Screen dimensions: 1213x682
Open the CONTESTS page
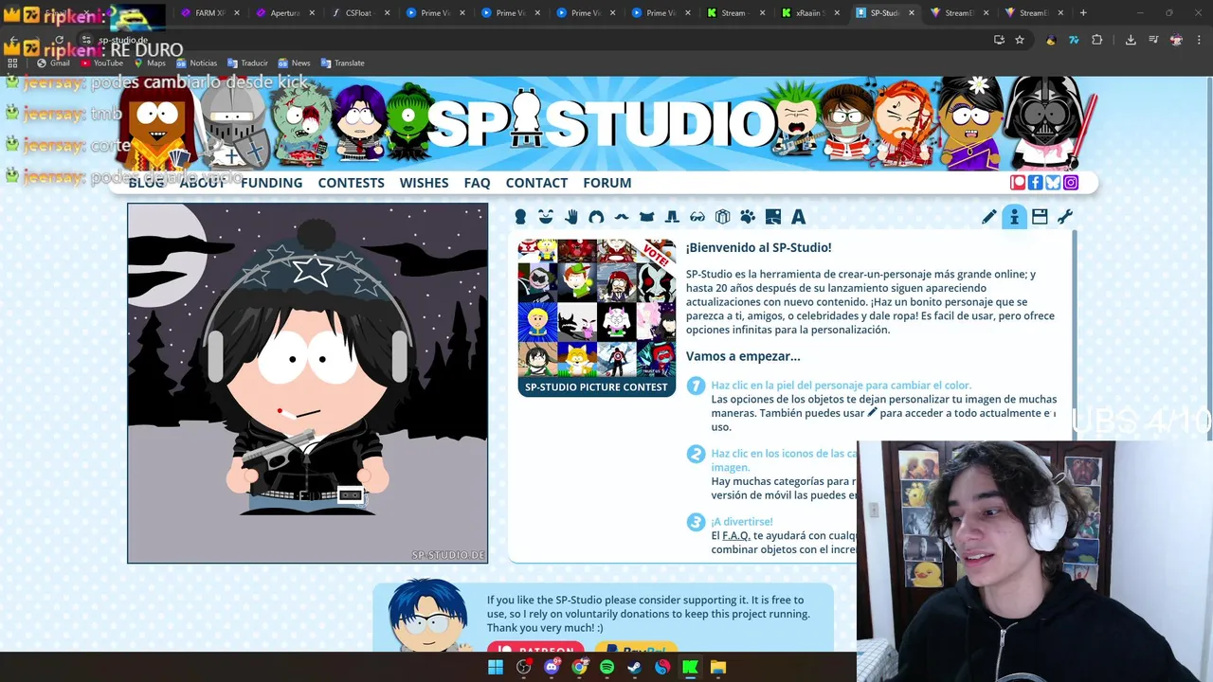pos(352,183)
